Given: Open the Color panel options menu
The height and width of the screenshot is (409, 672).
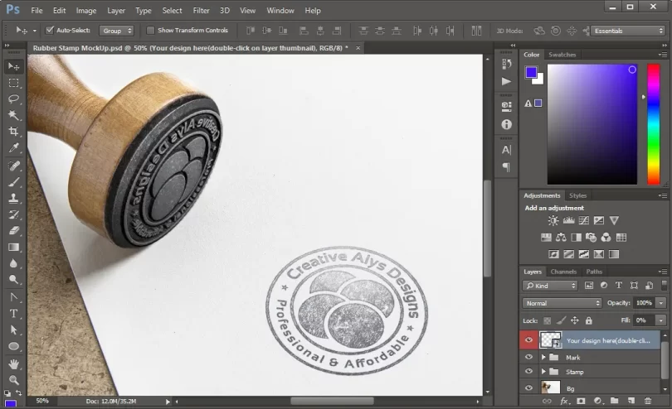Looking at the screenshot, I should [663, 55].
